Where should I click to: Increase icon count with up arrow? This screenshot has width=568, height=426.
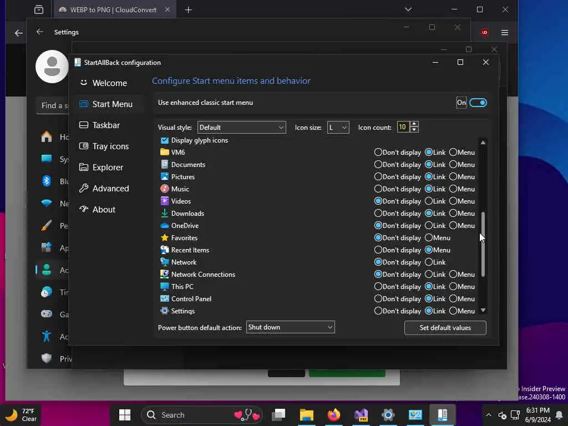pos(414,124)
